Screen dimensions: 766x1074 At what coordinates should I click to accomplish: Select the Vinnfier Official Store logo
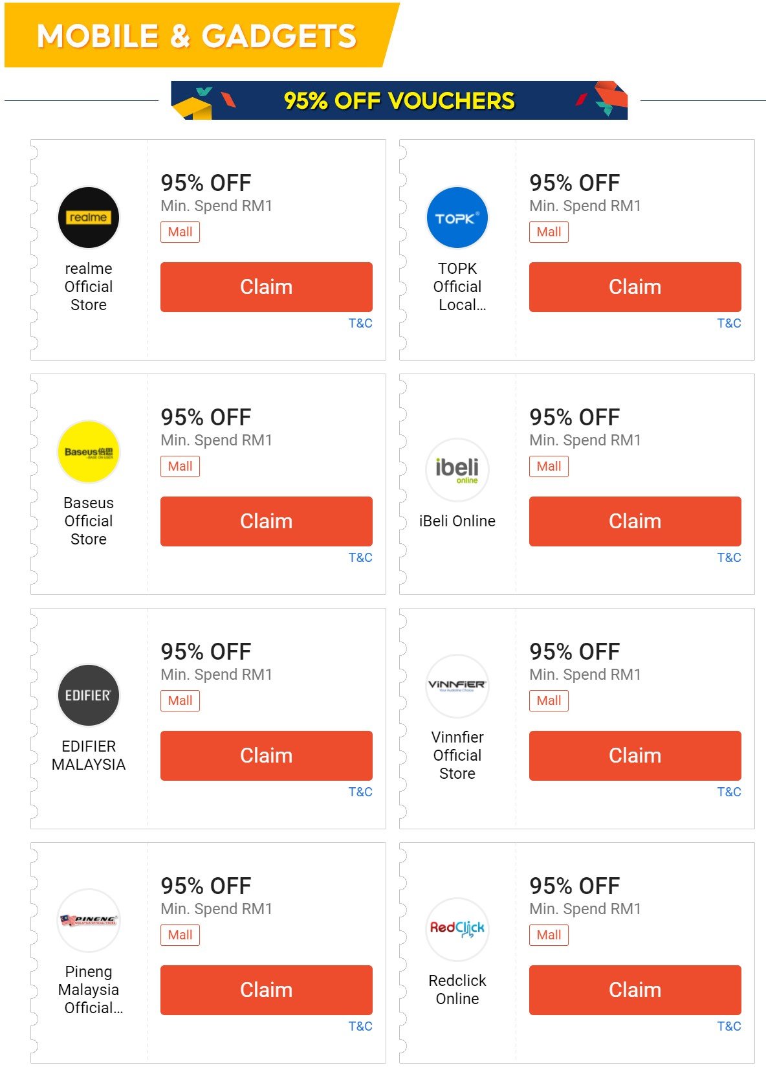pyautogui.click(x=457, y=687)
